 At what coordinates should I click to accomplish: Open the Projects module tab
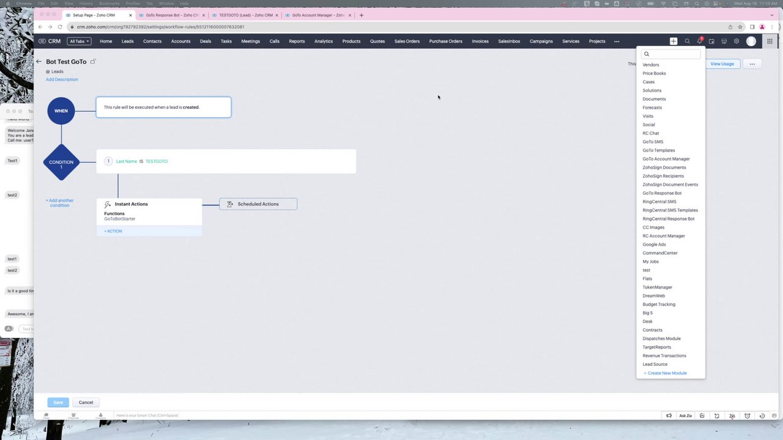(x=597, y=41)
